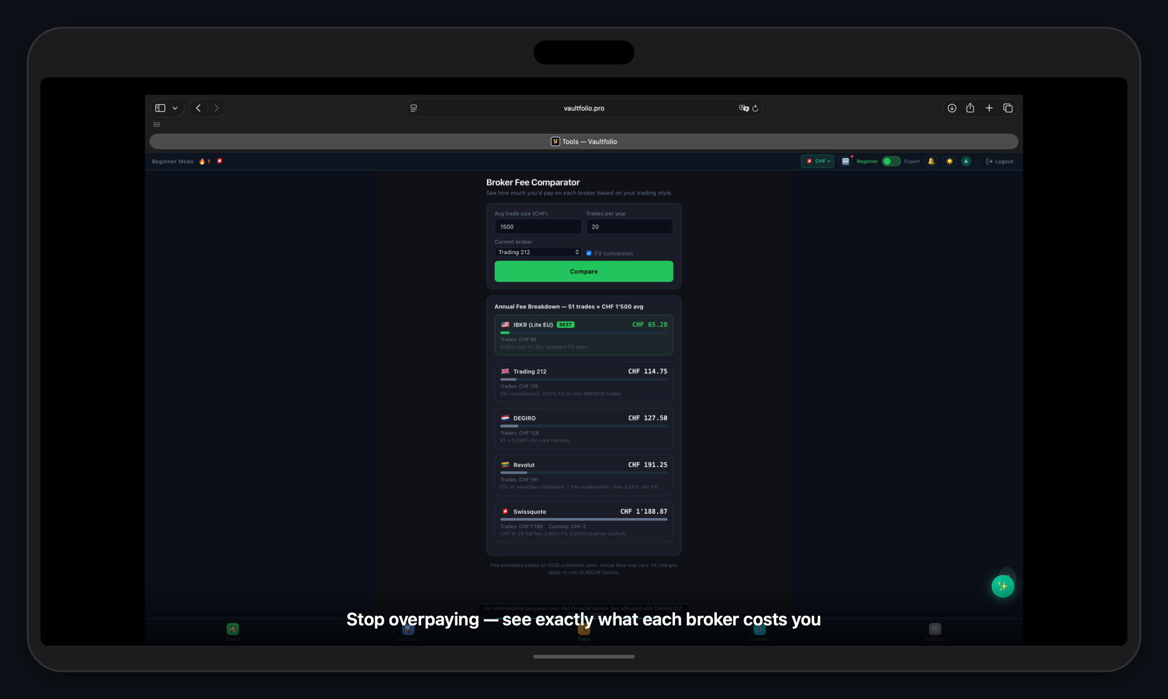Click the CHF 1'188.87 amount
This screenshot has width=1168, height=699.
point(644,511)
